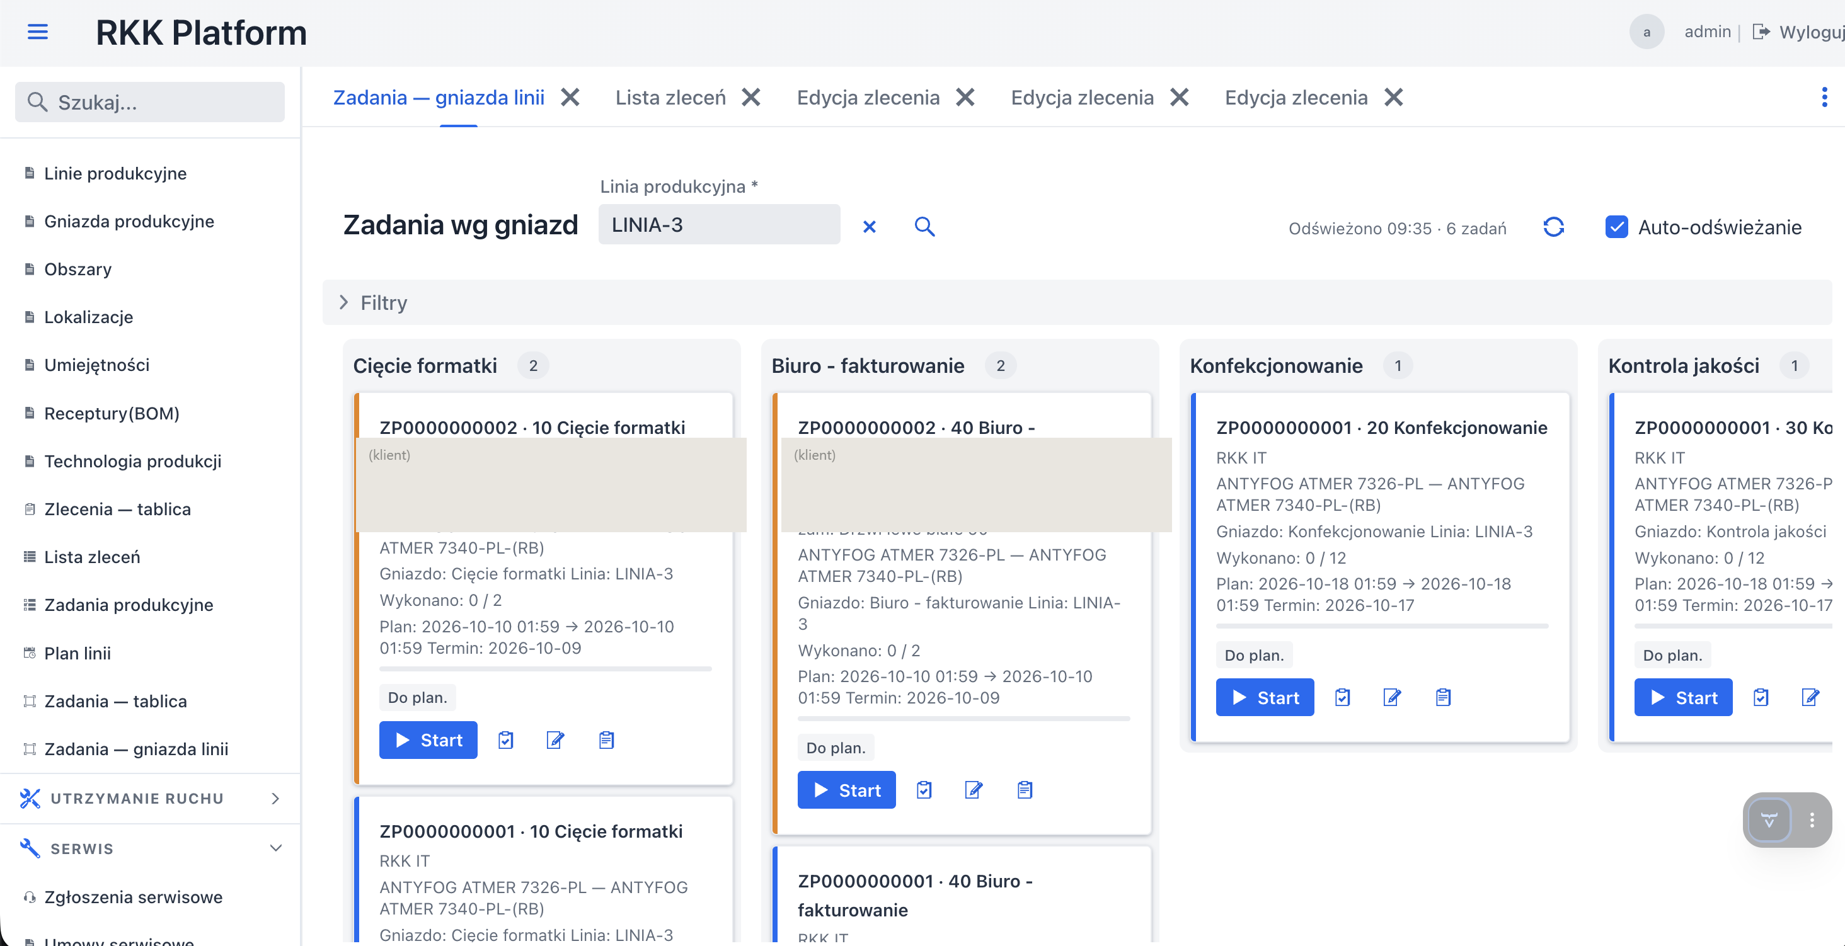Start the ZP0000000001 Konfekcjonowanie task

[1265, 697]
